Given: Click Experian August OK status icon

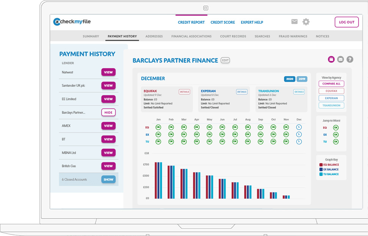Looking at the screenshot, I should coord(248,134).
